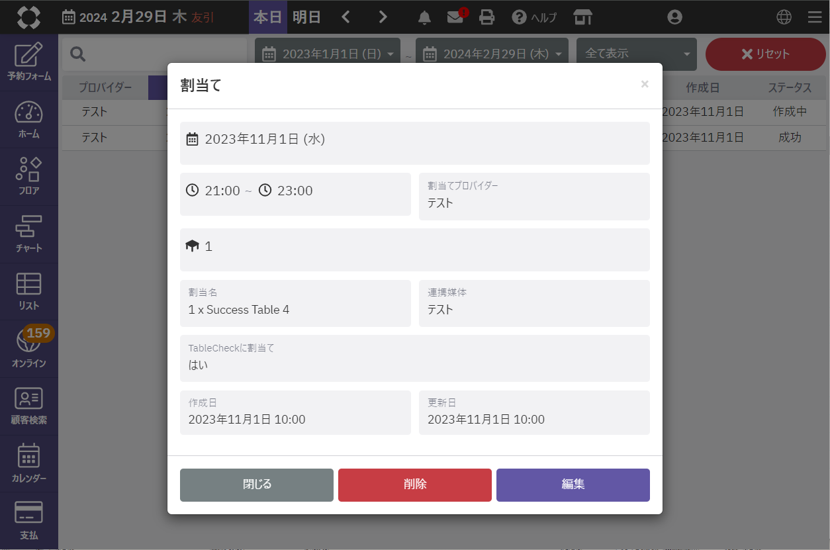Go to ホーム dashboard in sidebar
This screenshot has height=550, width=830.
[29, 120]
